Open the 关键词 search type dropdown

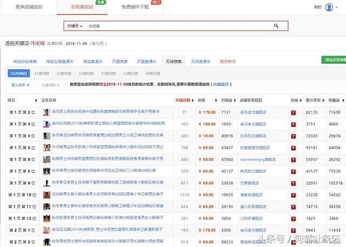[75, 26]
